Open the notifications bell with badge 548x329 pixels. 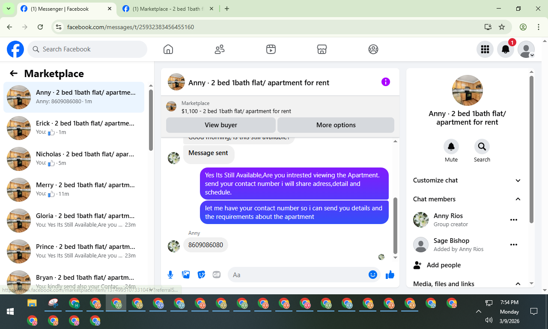point(506,49)
